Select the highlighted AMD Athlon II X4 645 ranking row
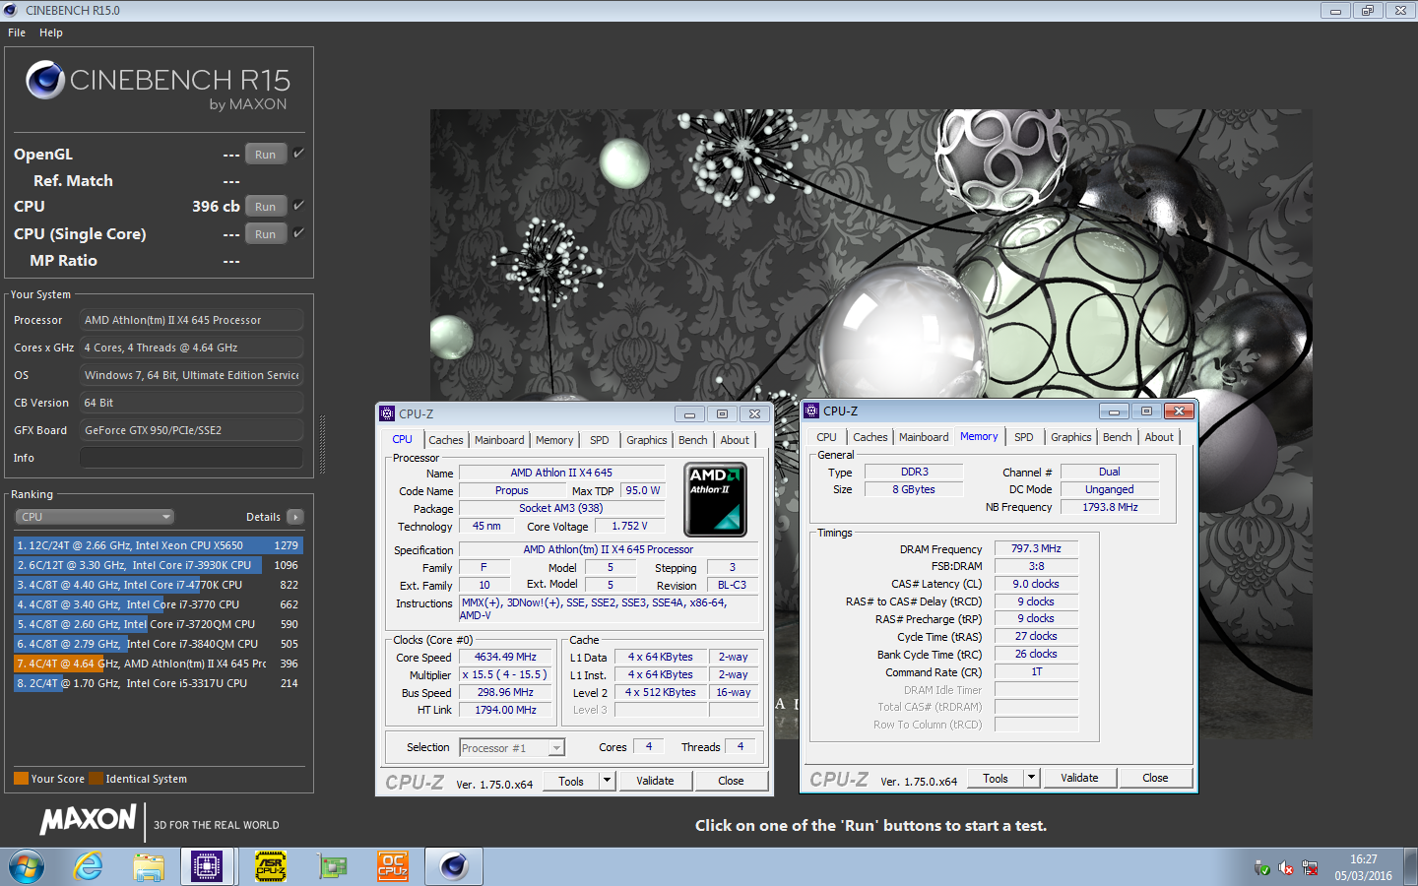The height and width of the screenshot is (886, 1418). click(x=158, y=664)
